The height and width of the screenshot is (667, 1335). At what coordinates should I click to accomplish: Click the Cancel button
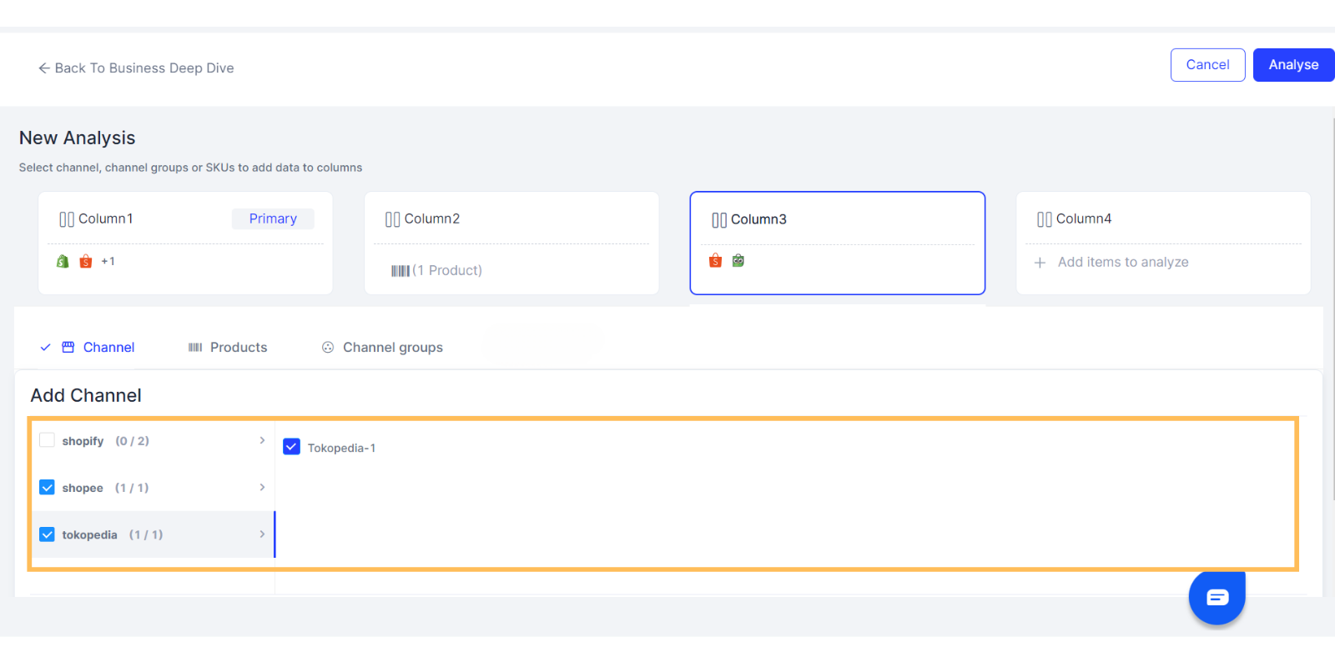[x=1207, y=65]
